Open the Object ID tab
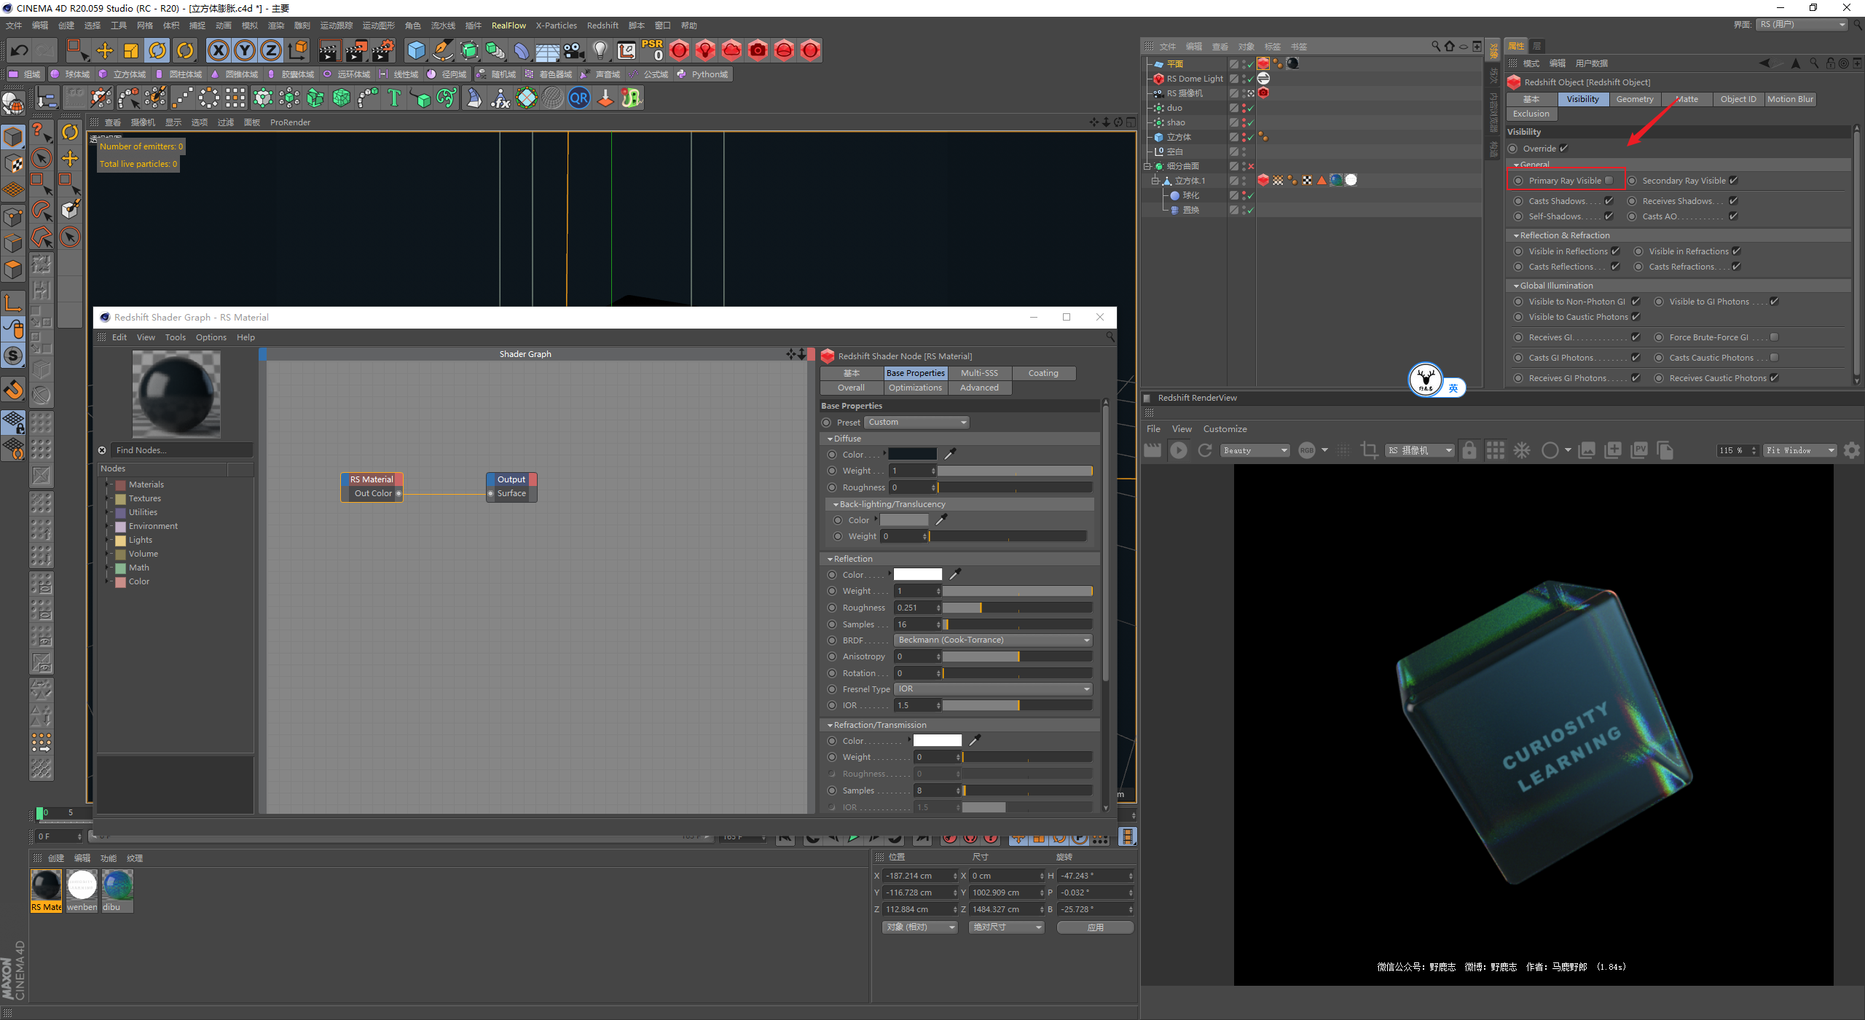1865x1020 pixels. pos(1738,99)
